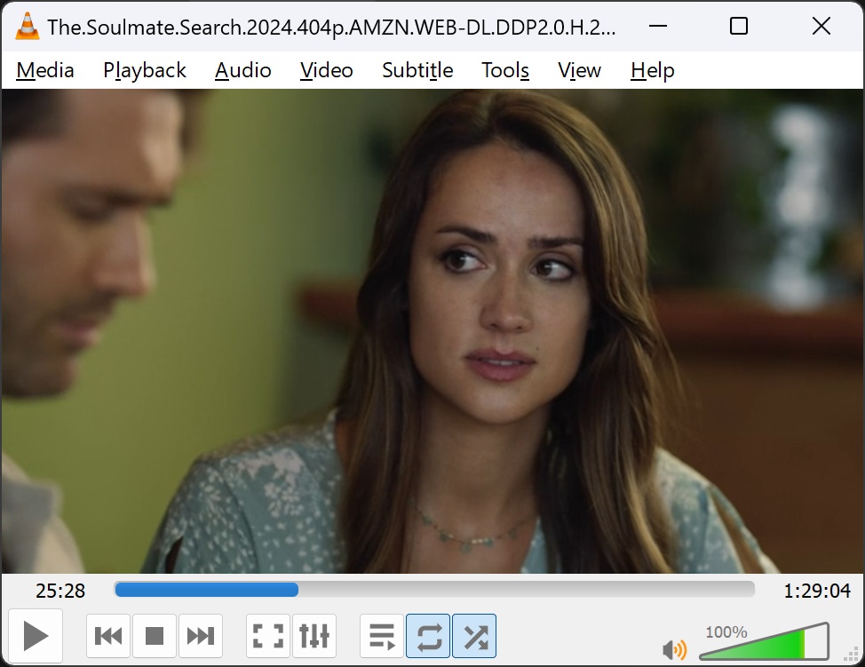This screenshot has height=667, width=865.
Task: Show extended settings and effects
Action: (x=314, y=636)
